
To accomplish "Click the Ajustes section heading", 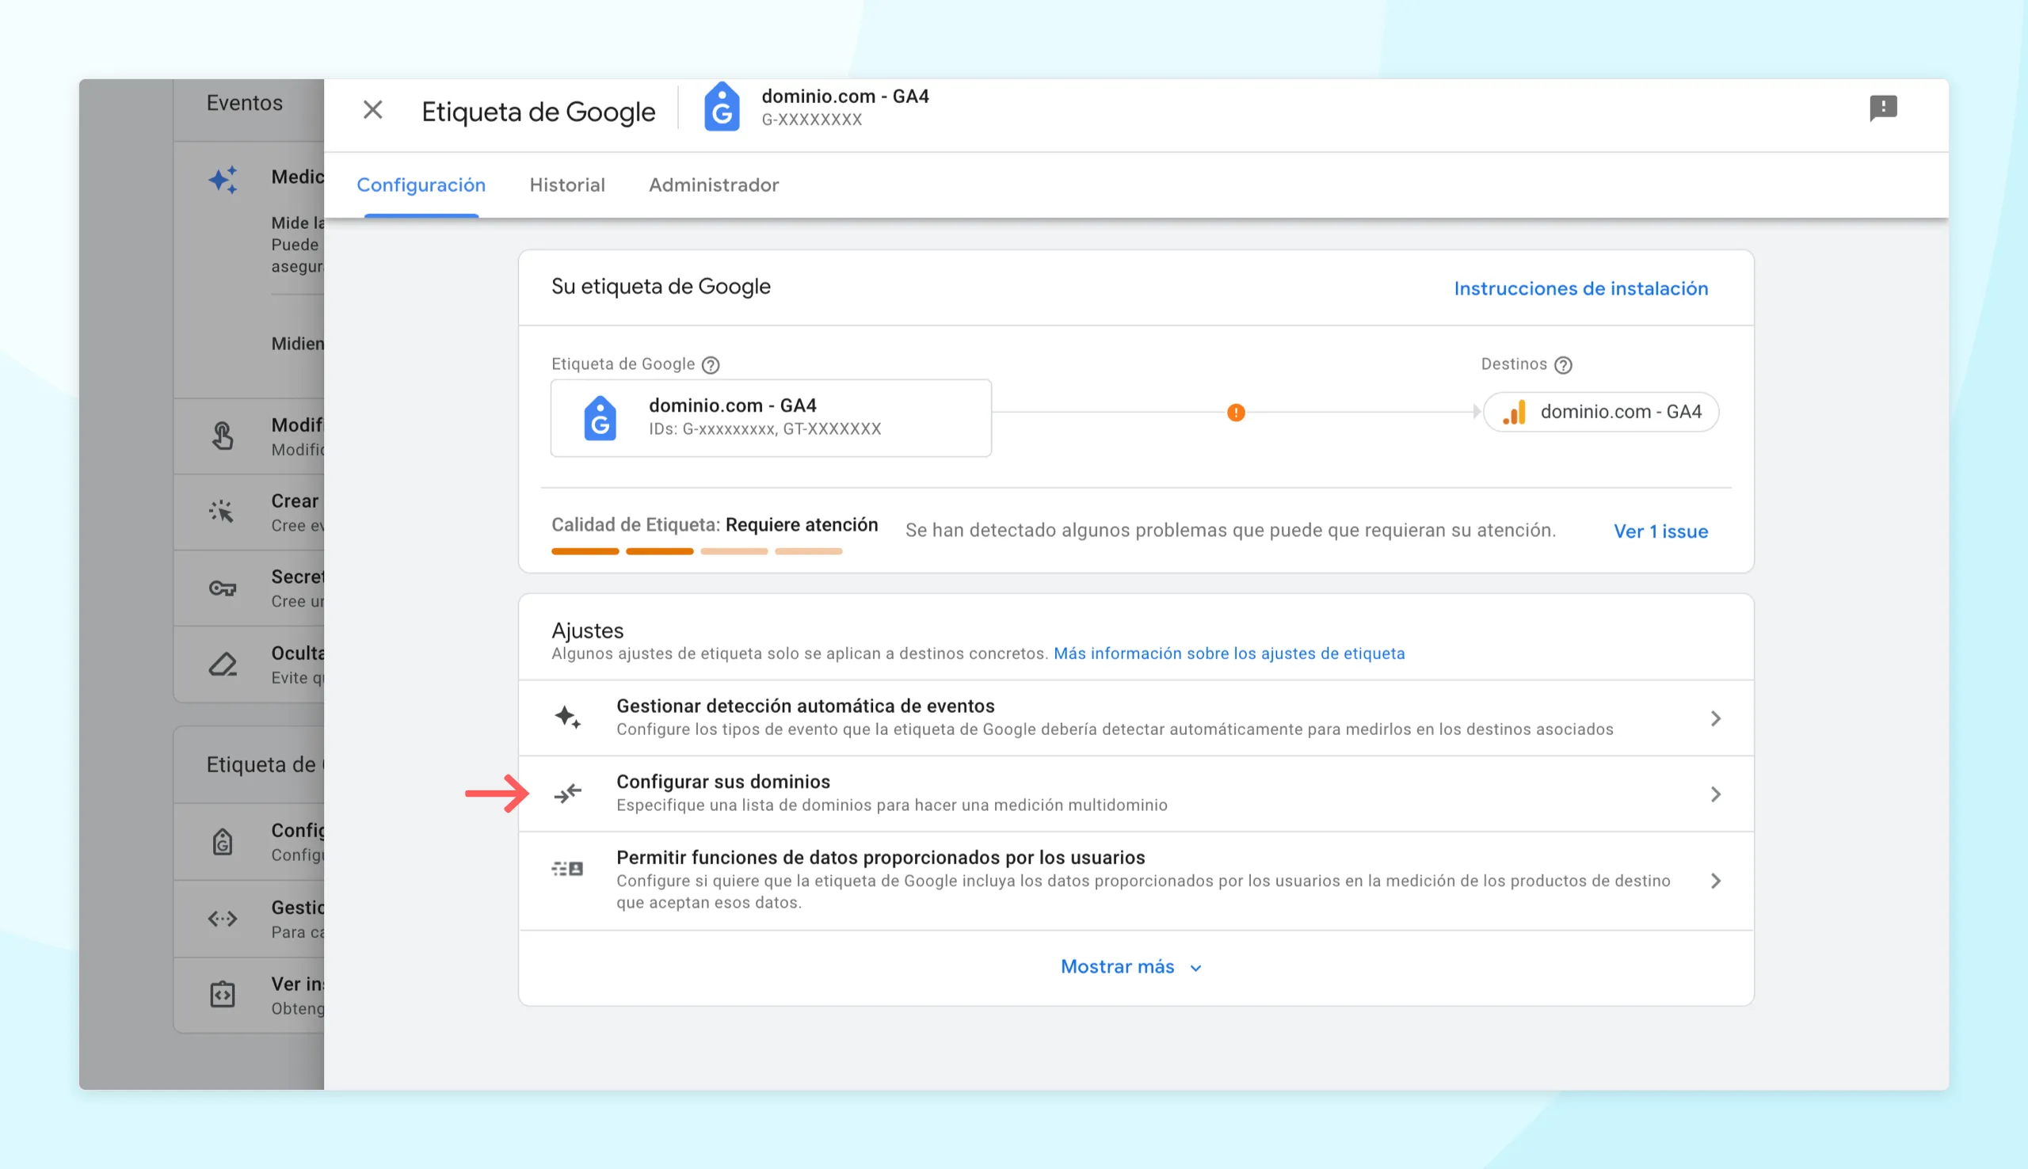I will pyautogui.click(x=588, y=630).
